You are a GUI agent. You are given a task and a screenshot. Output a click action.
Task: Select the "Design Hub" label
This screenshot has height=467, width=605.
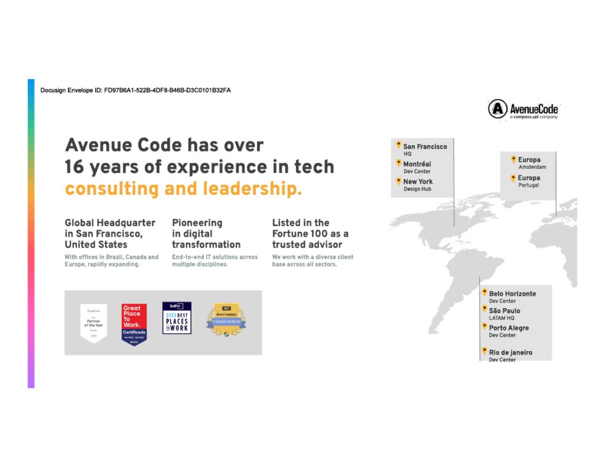[417, 189]
